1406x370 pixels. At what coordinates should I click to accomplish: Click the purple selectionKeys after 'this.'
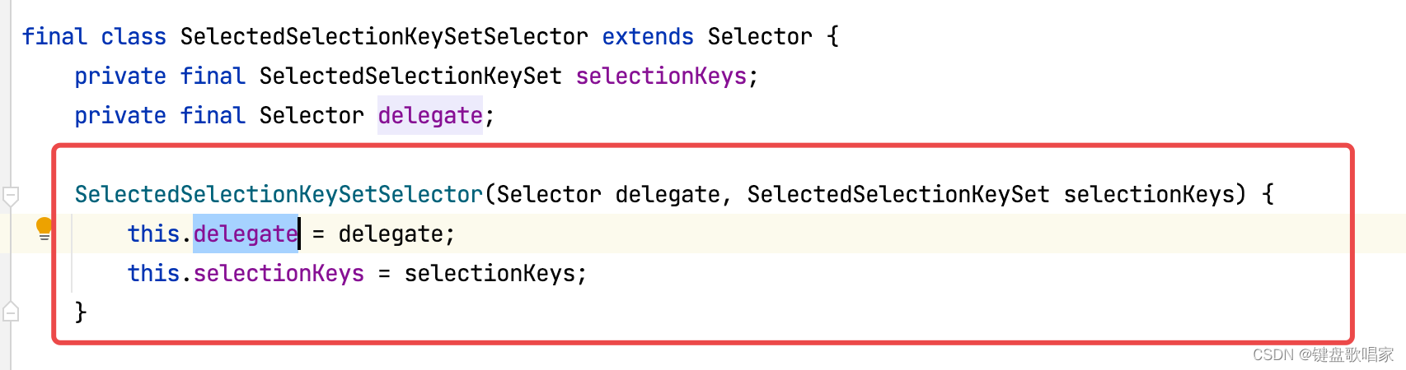coord(279,274)
